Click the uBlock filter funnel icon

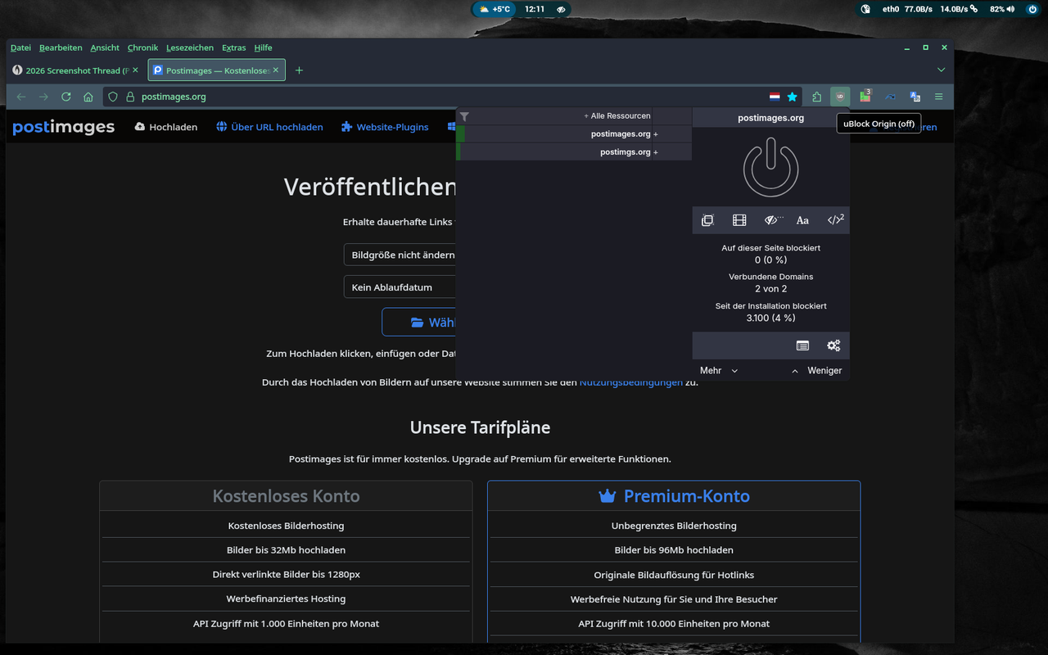point(464,116)
